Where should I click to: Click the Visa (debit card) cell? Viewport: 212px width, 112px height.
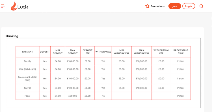point(27,69)
